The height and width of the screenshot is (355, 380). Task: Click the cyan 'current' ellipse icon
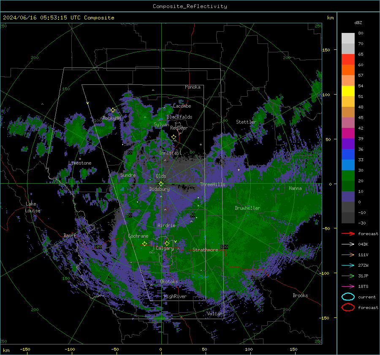(348, 297)
